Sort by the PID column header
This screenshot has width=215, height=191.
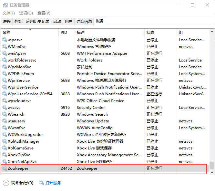coord(67,33)
